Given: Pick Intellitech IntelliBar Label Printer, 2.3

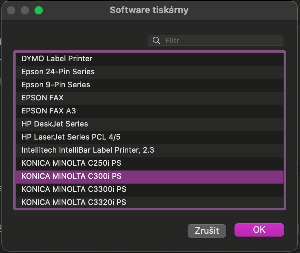Looking at the screenshot, I should point(150,150).
